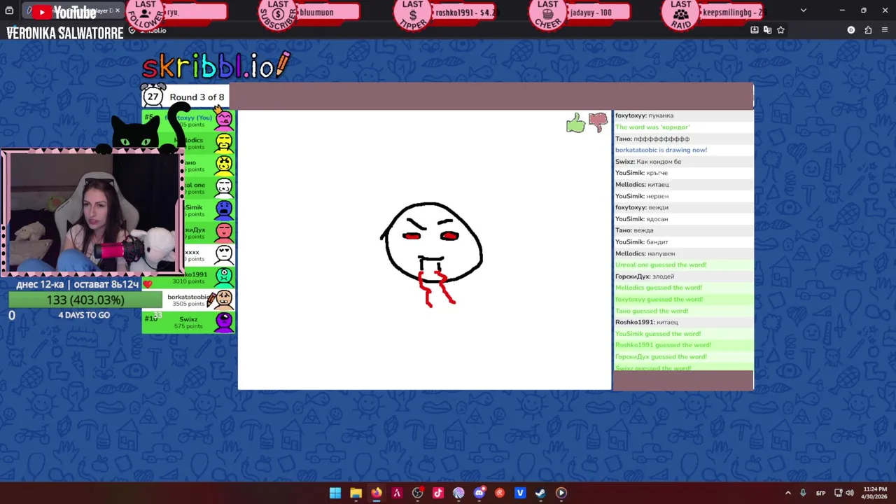This screenshot has height=504, width=896.
Task: Open File Explorer from the taskbar
Action: (356, 493)
